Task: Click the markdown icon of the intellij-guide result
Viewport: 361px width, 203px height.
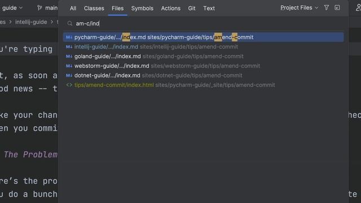Action: point(69,47)
